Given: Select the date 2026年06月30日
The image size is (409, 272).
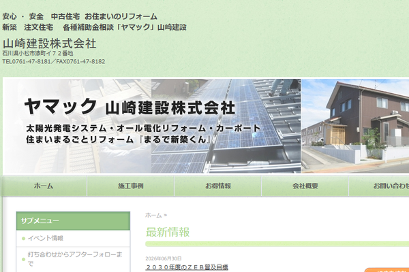Looking at the screenshot, I should click(x=164, y=258).
